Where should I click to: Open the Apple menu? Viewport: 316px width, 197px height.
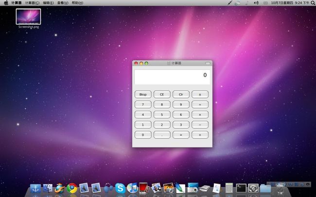6,3
